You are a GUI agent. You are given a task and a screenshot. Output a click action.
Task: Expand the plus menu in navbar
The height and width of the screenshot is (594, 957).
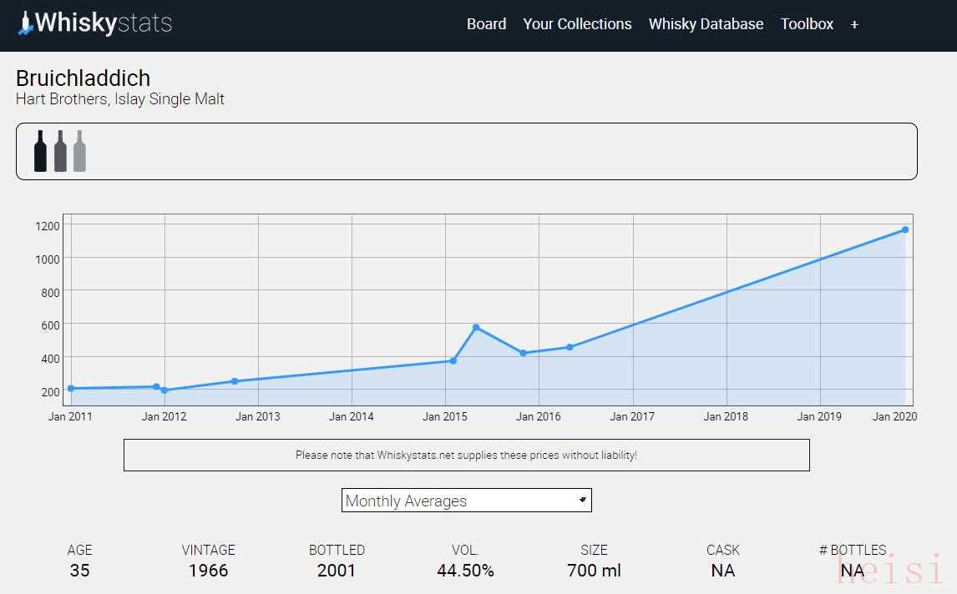pyautogui.click(x=854, y=24)
